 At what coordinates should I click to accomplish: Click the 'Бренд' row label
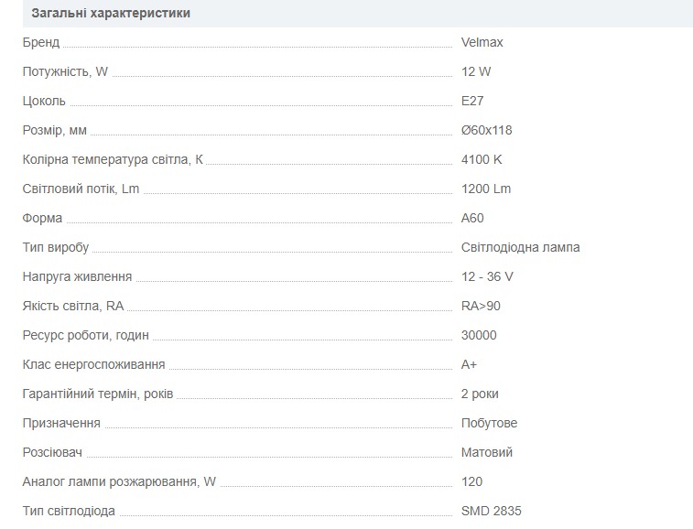41,42
